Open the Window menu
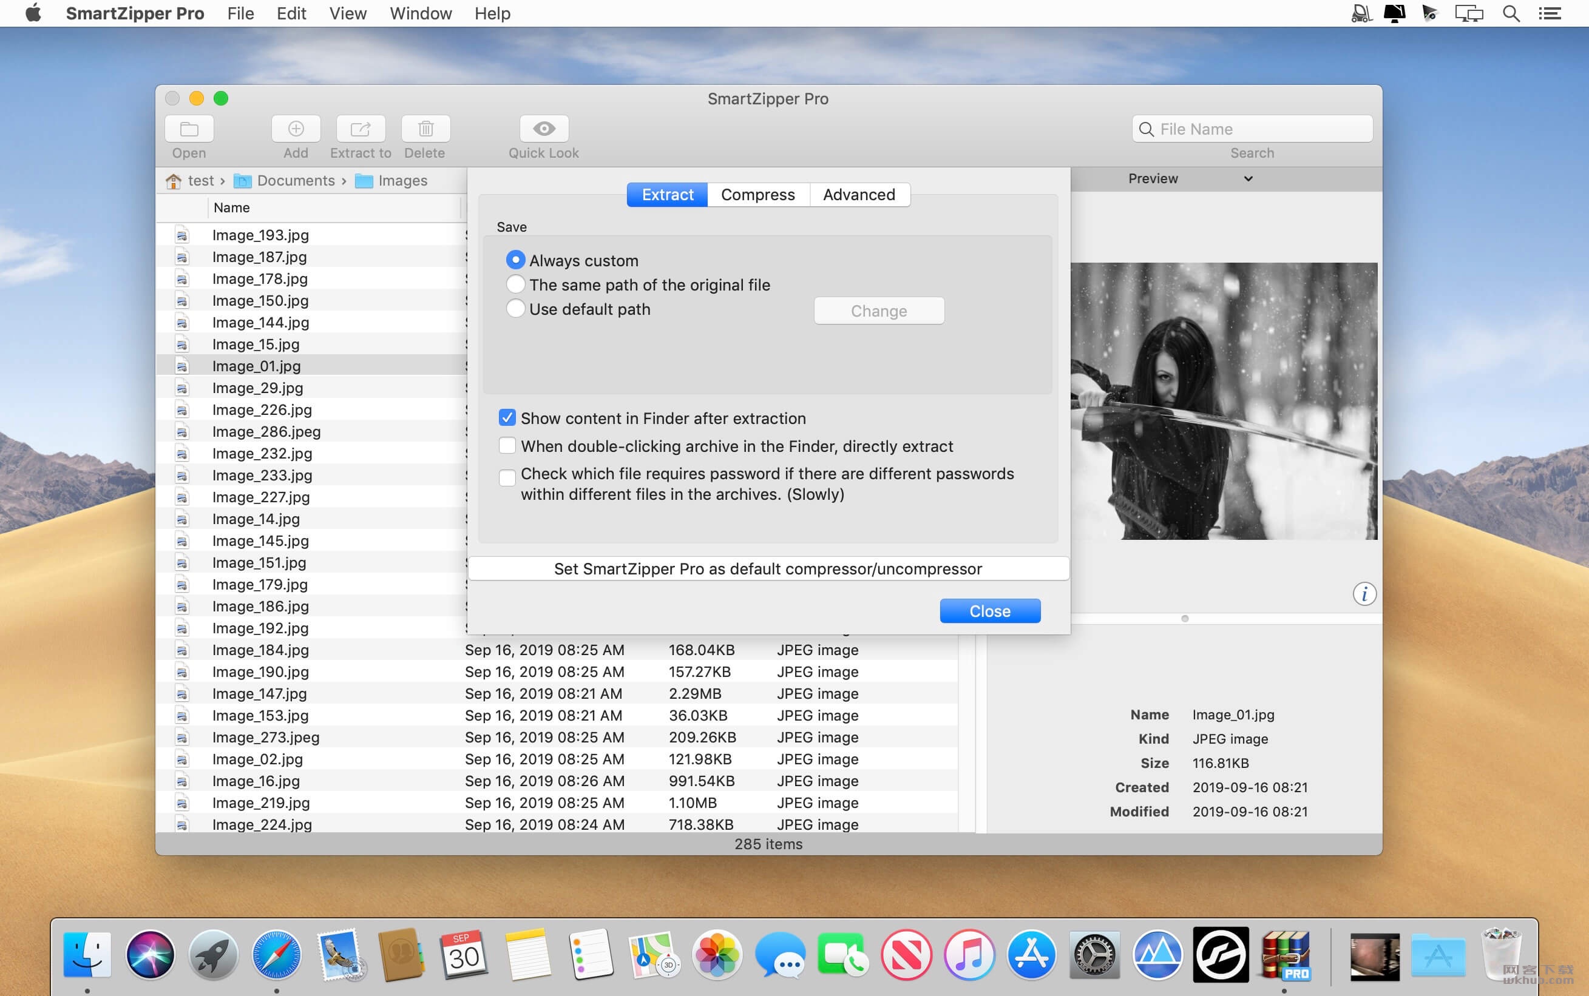The width and height of the screenshot is (1589, 996). [x=421, y=13]
